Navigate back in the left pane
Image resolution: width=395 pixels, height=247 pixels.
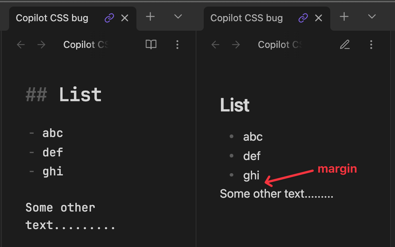(21, 45)
